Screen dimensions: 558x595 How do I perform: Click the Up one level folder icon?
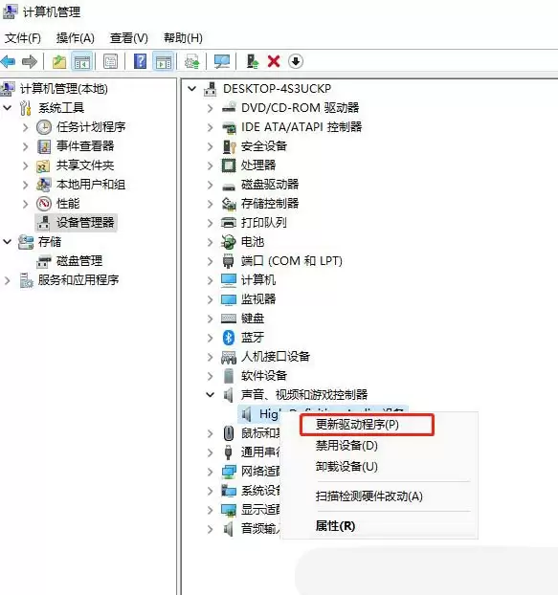click(x=58, y=61)
